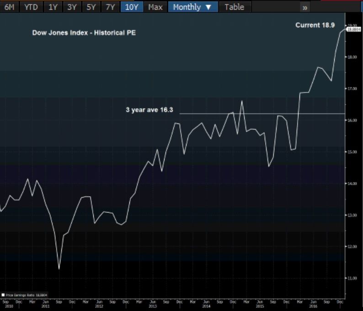Switch to the 3Y range

click(x=72, y=7)
